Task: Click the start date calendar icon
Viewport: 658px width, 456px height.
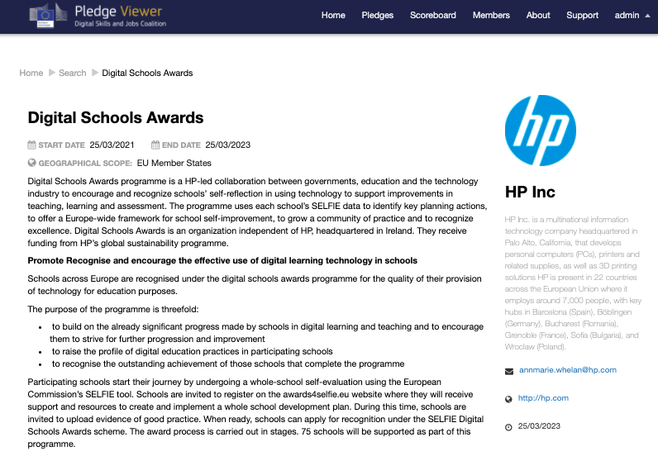Action: [x=31, y=145]
